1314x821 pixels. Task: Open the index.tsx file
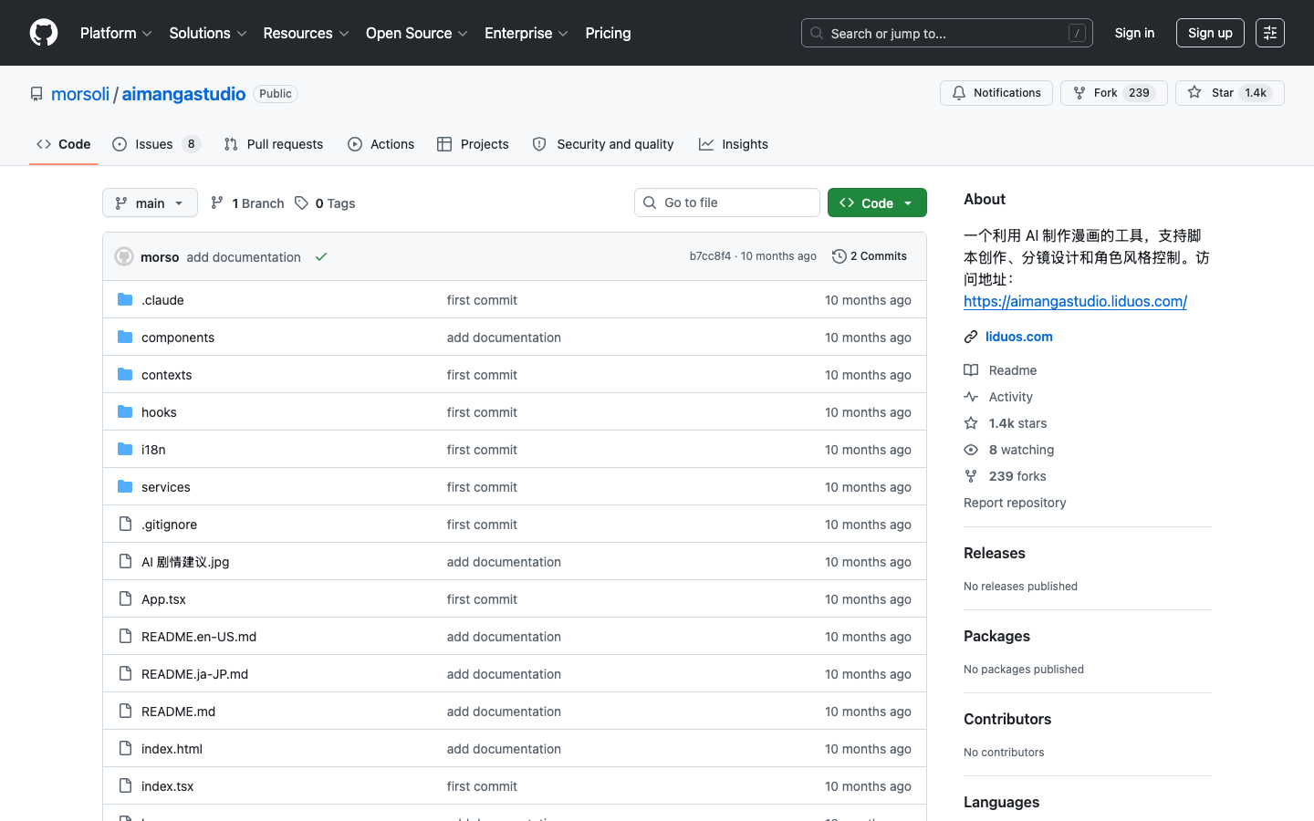click(167, 786)
